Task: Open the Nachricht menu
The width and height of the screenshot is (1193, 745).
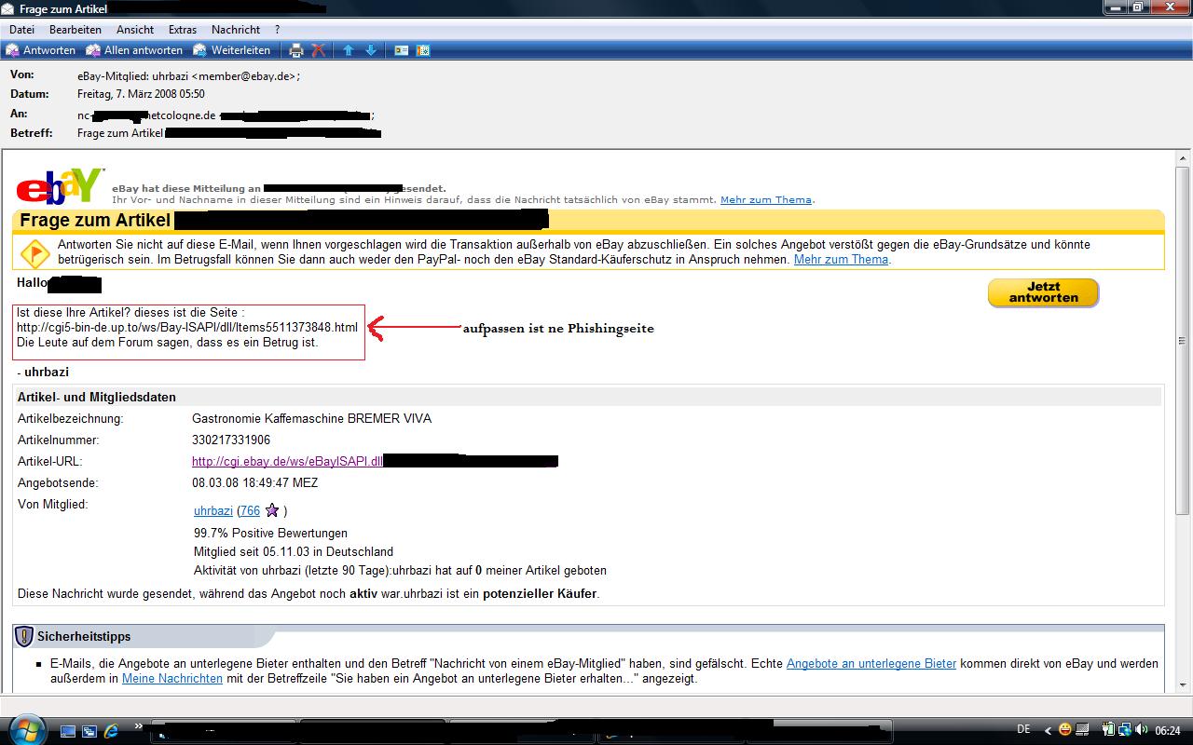Action: 236,30
